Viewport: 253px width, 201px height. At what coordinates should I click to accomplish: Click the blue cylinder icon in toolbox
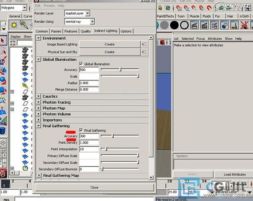[x=3, y=130]
